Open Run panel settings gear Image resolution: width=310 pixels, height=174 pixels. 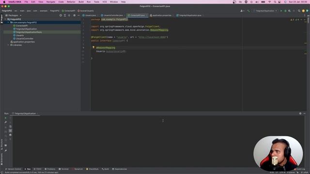click(x=300, y=114)
